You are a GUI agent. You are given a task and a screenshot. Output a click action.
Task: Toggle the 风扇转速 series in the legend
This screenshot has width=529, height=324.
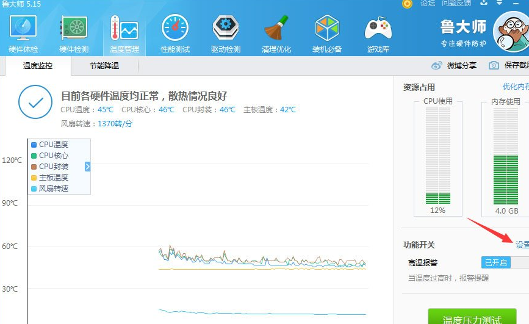pyautogui.click(x=49, y=189)
